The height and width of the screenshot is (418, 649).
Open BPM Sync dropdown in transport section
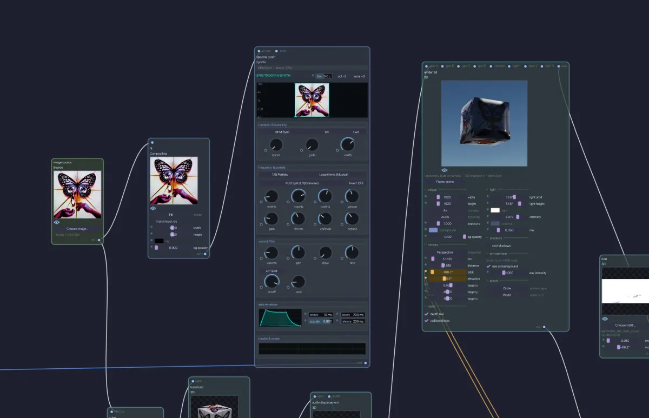(x=282, y=132)
